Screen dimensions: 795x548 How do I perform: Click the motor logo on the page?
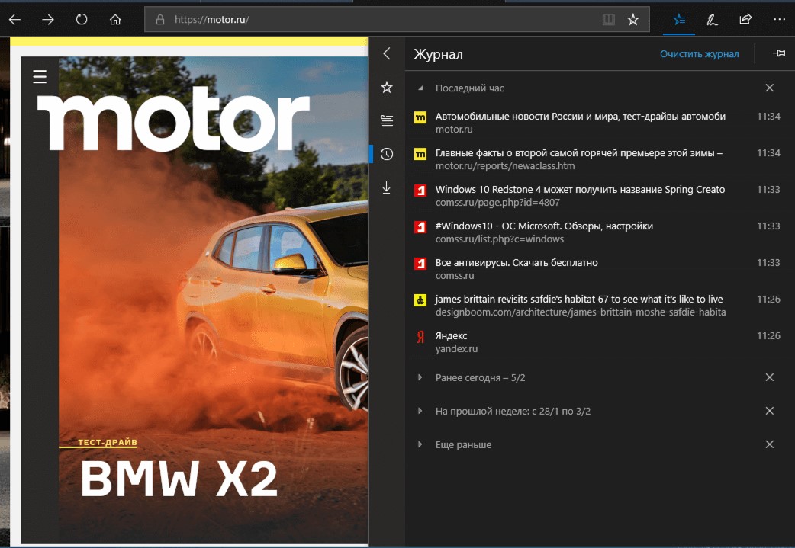click(173, 118)
